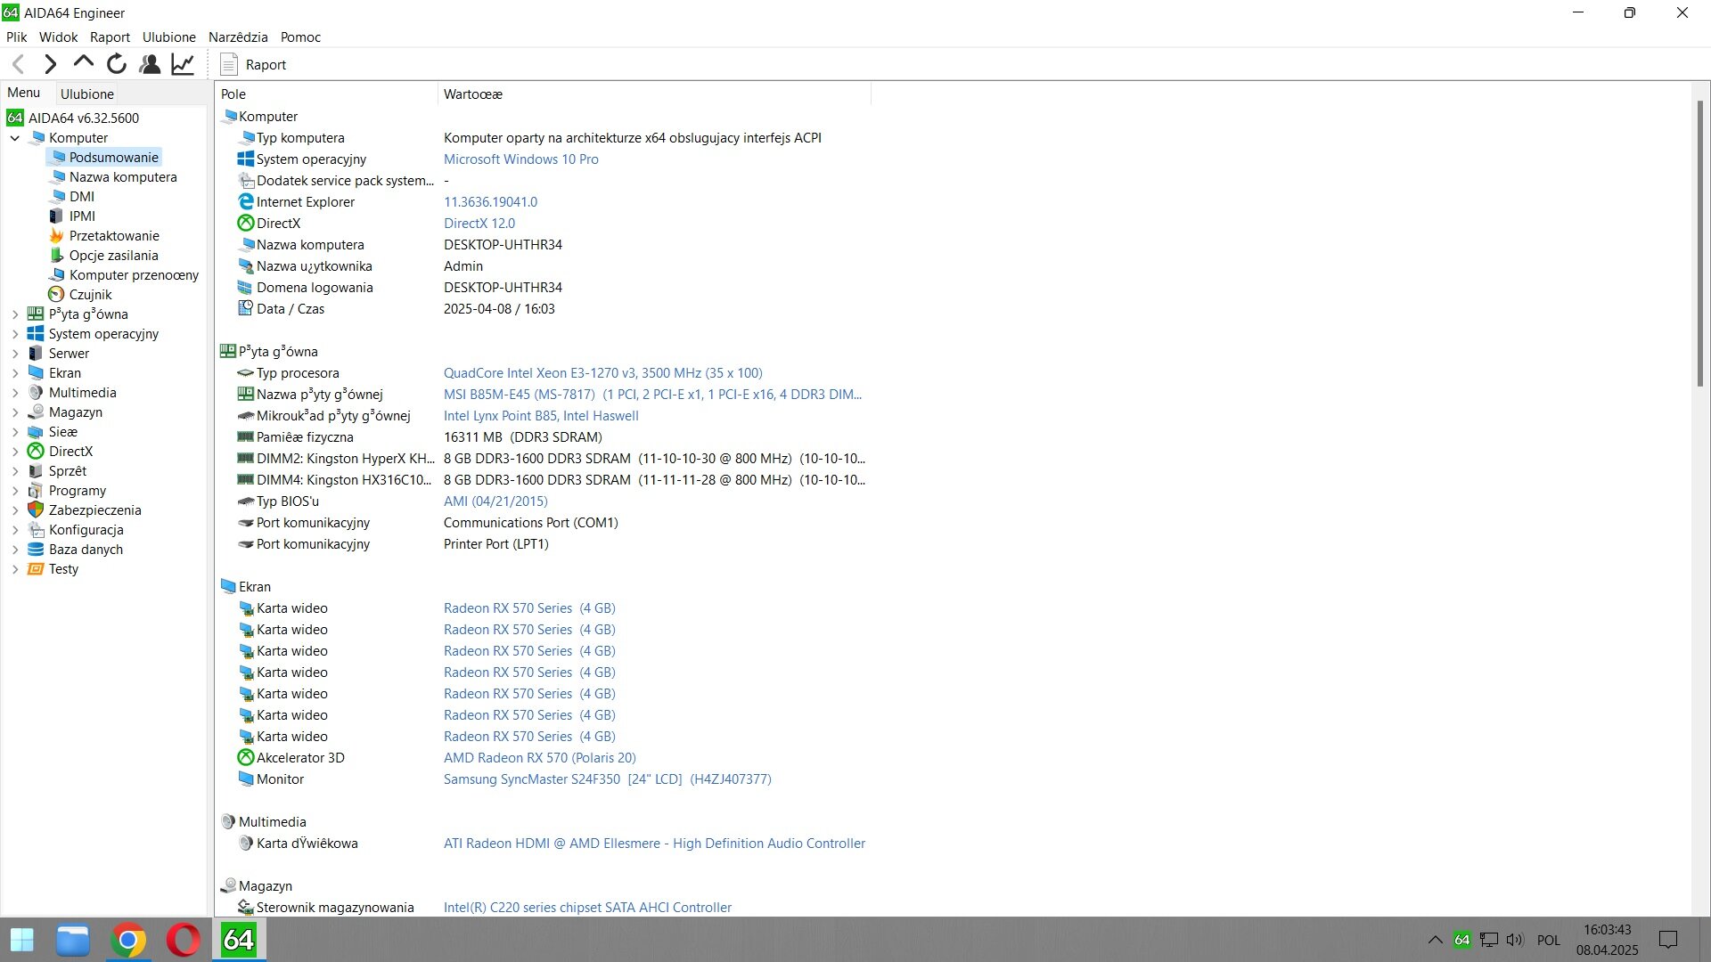Screen dimensions: 1711x962
Task: Open the Samsung SyncMaster S24F350 link
Action: [608, 779]
